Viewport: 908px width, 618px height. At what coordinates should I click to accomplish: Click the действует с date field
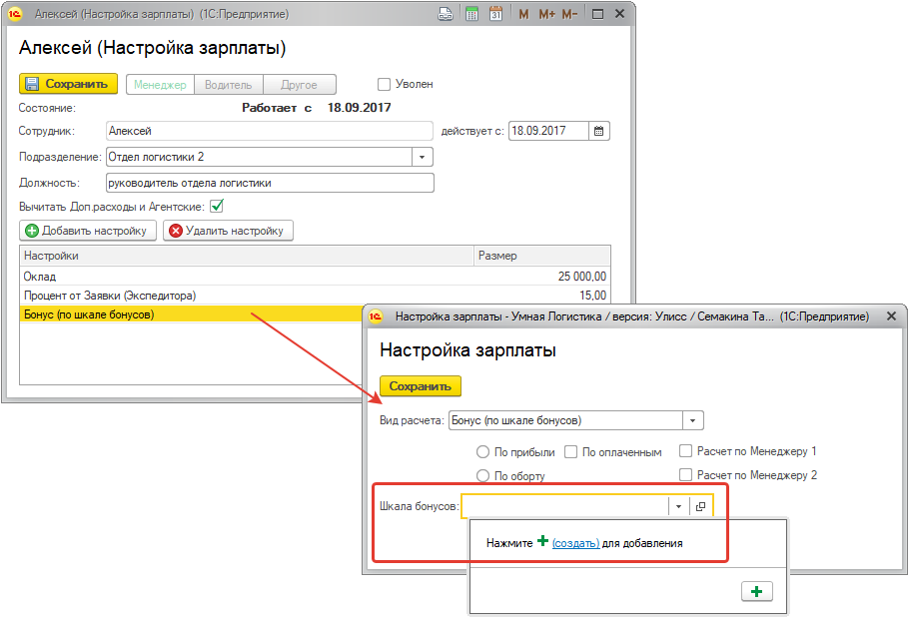pos(548,131)
